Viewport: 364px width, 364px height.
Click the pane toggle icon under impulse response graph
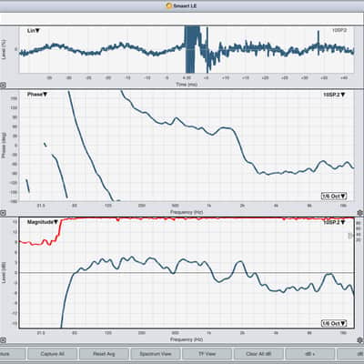point(3,86)
